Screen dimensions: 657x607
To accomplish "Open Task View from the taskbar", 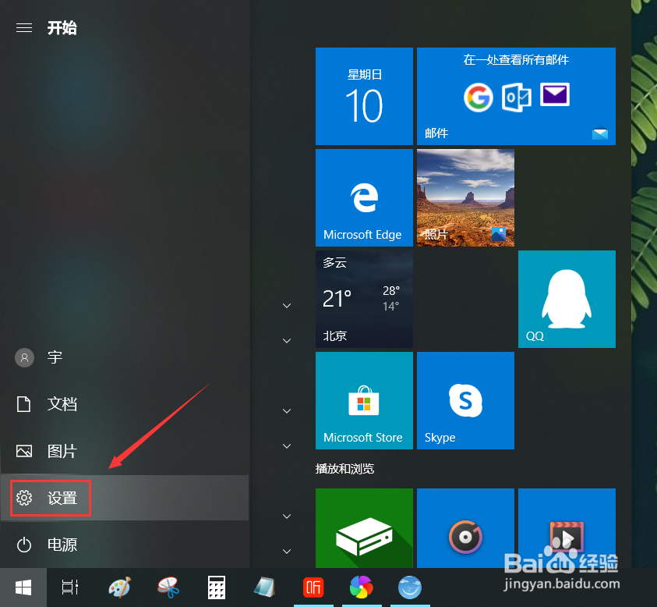I will coord(70,587).
